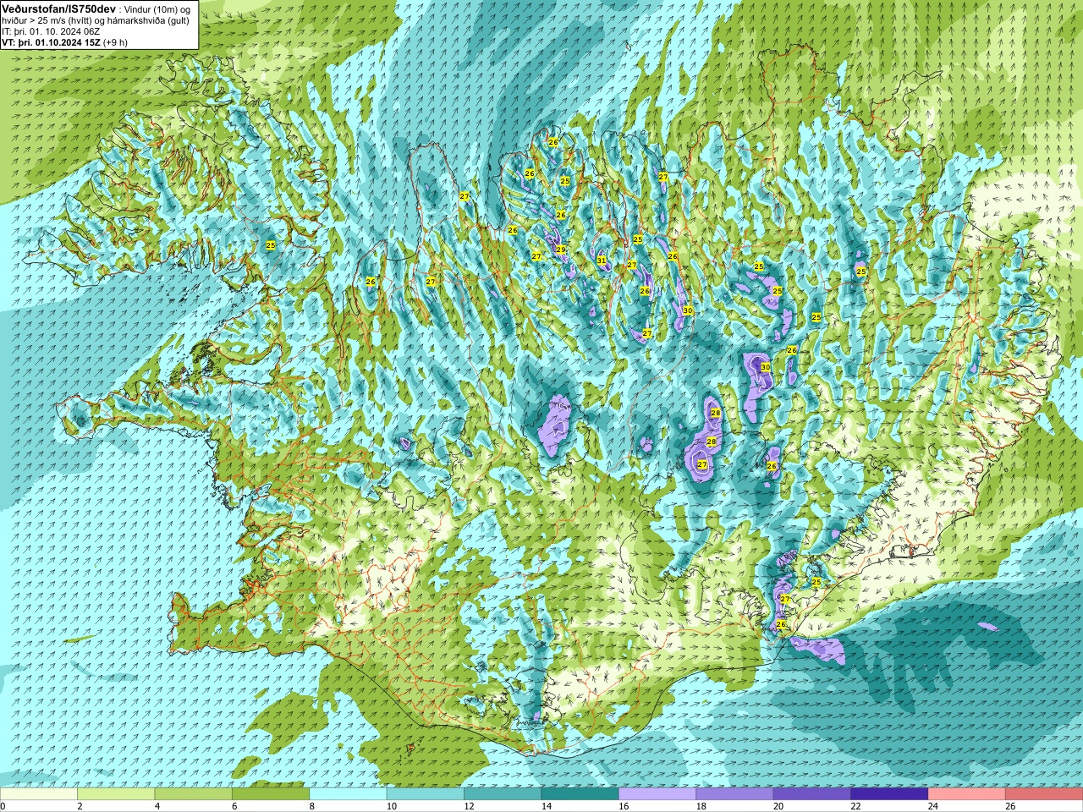Click the bold title Veðurstofan/IS750dev
The width and height of the screenshot is (1083, 812).
[58, 8]
